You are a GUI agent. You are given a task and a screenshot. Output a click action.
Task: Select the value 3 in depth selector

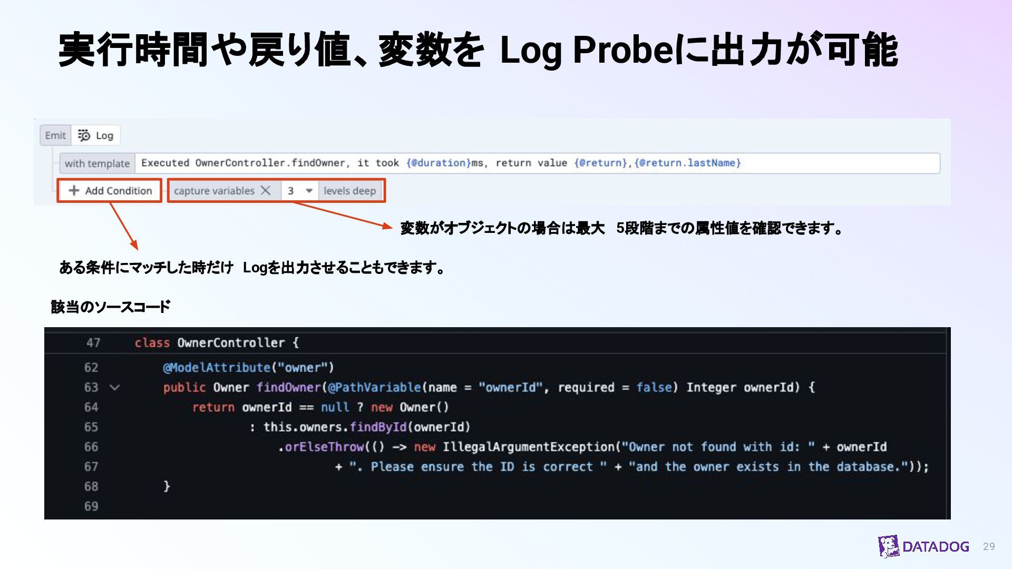pyautogui.click(x=291, y=191)
